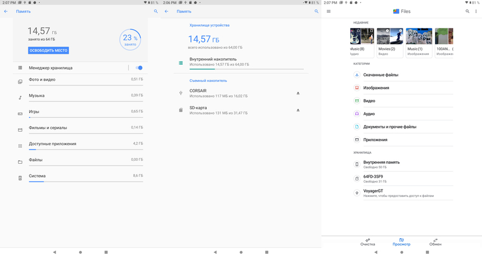Screen dimensions: 482x257
Task: Click the USB icon beside CORSAIR
Action: [x=181, y=93]
